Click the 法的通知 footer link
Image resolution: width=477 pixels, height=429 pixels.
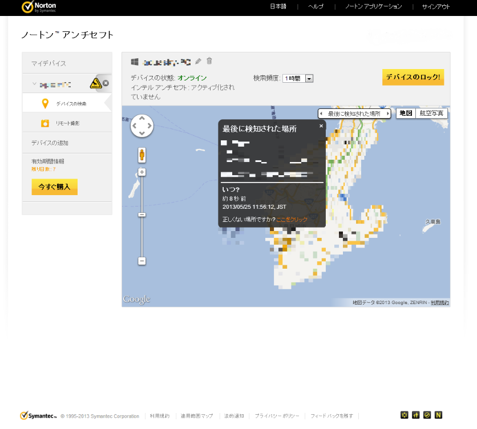point(234,416)
